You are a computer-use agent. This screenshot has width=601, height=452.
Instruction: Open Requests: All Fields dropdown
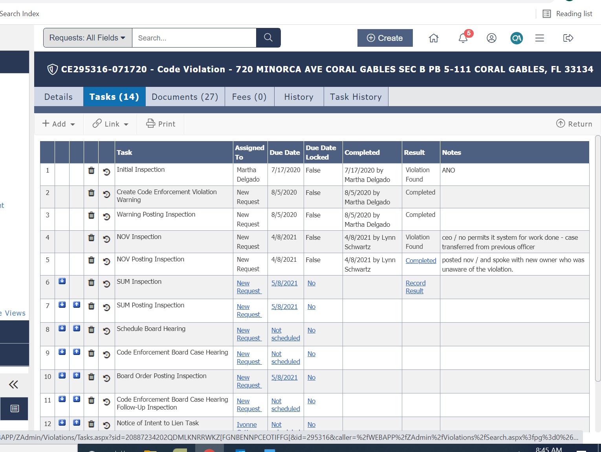click(88, 38)
